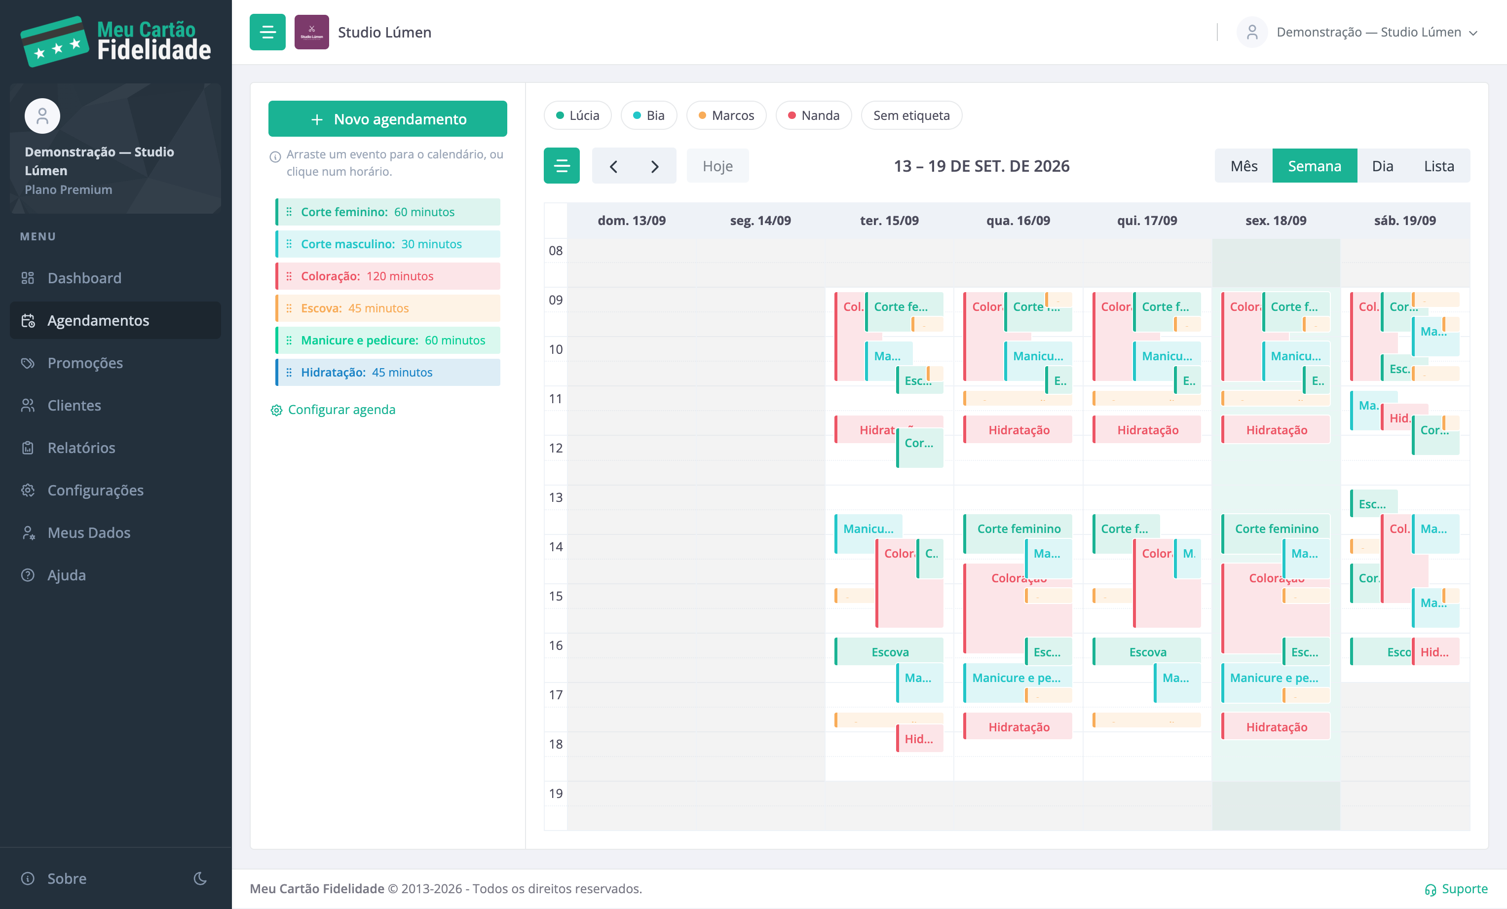Screen dimensions: 1507x909
Task: Switch to the Mês view tab
Action: click(x=1243, y=166)
